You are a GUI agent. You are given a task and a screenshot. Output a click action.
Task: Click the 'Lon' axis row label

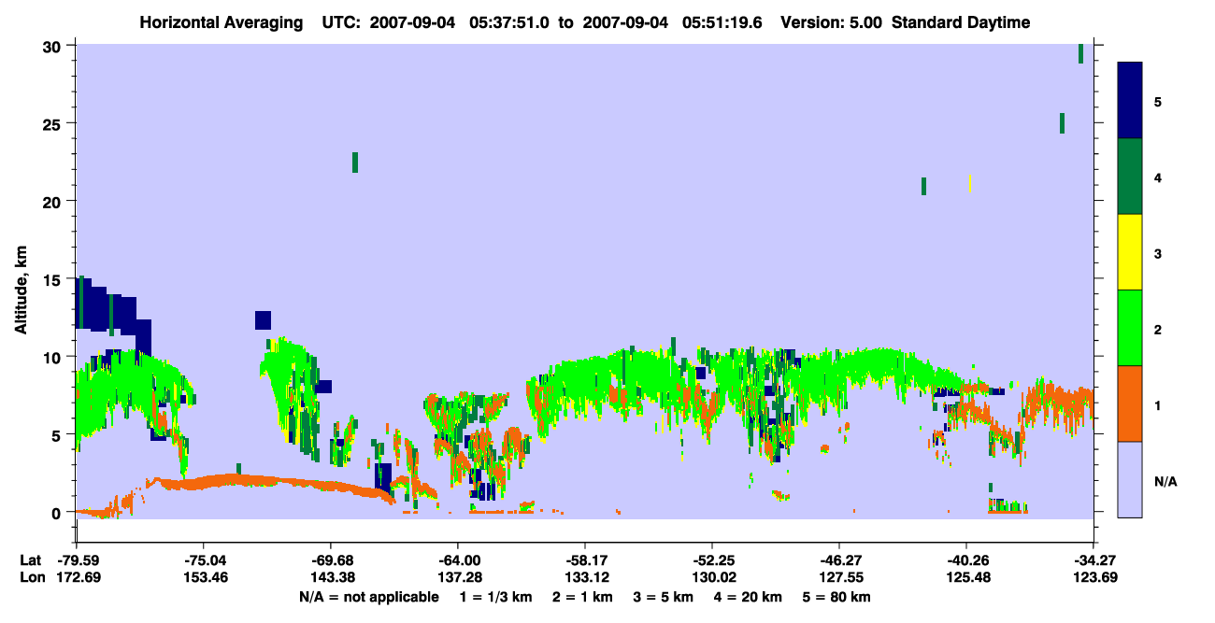[32, 577]
